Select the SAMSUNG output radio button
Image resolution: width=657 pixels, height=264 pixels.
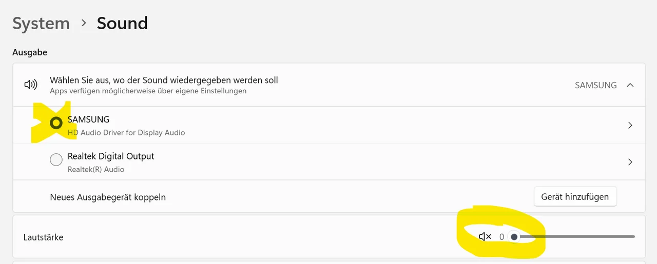tap(56, 123)
